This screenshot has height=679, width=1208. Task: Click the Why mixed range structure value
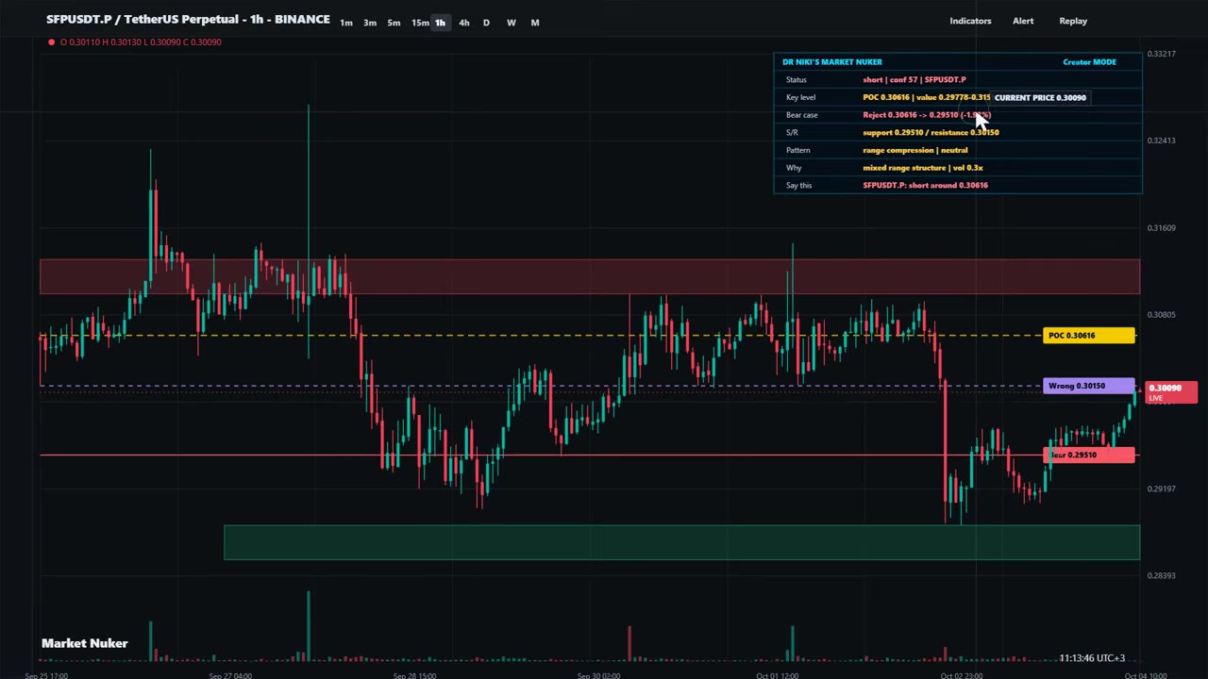[922, 168]
